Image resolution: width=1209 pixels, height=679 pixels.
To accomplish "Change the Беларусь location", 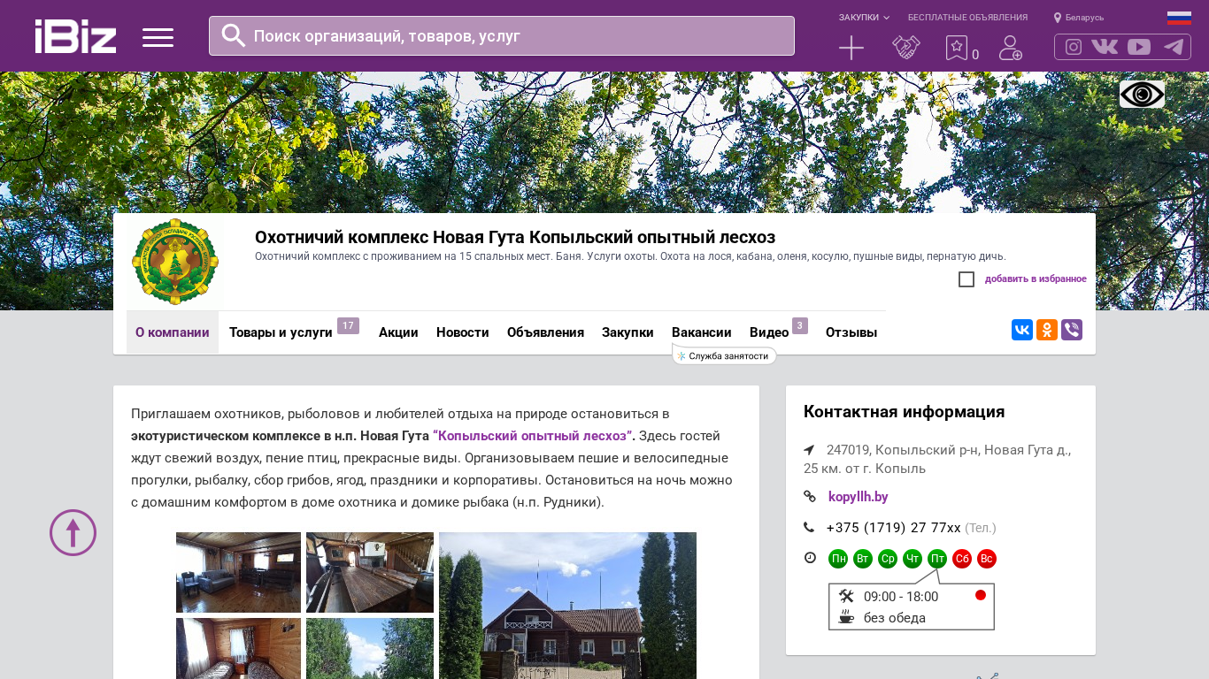I will point(1079,18).
